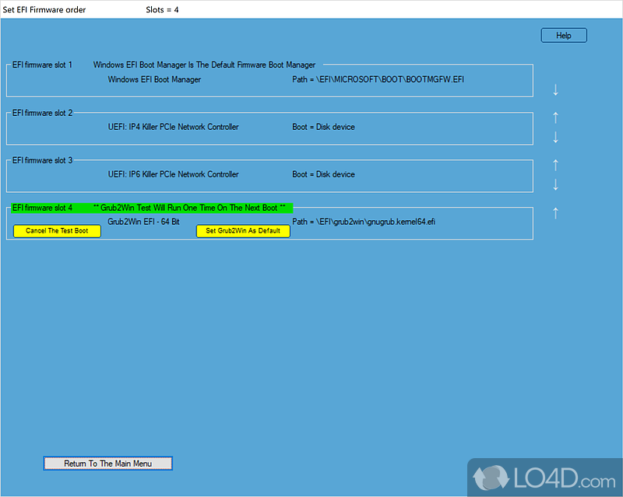This screenshot has height=497, width=623.
Task: Set Grub2Win As Default
Action: (243, 231)
